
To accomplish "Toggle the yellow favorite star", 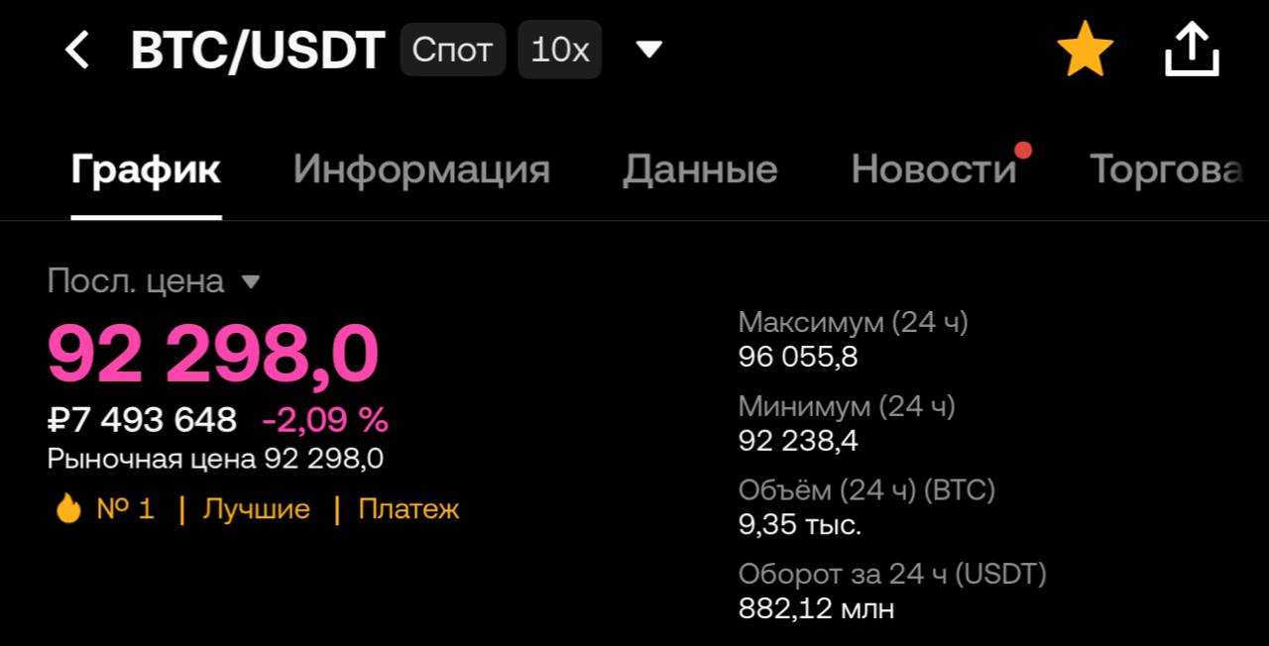I will click(x=1085, y=50).
